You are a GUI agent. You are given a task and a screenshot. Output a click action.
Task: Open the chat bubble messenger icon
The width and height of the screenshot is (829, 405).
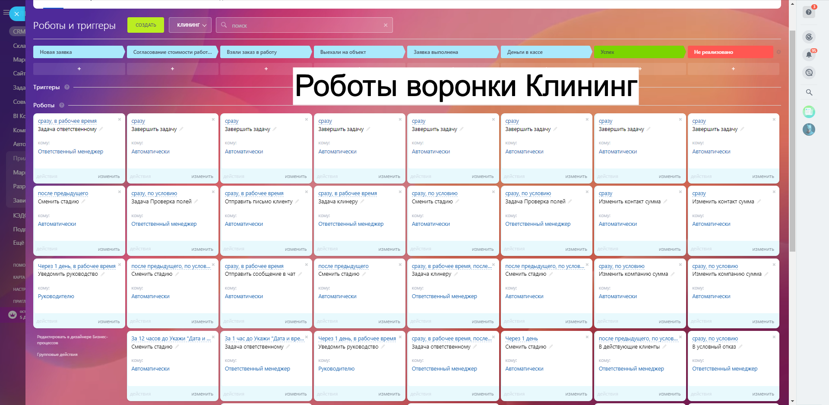809,73
